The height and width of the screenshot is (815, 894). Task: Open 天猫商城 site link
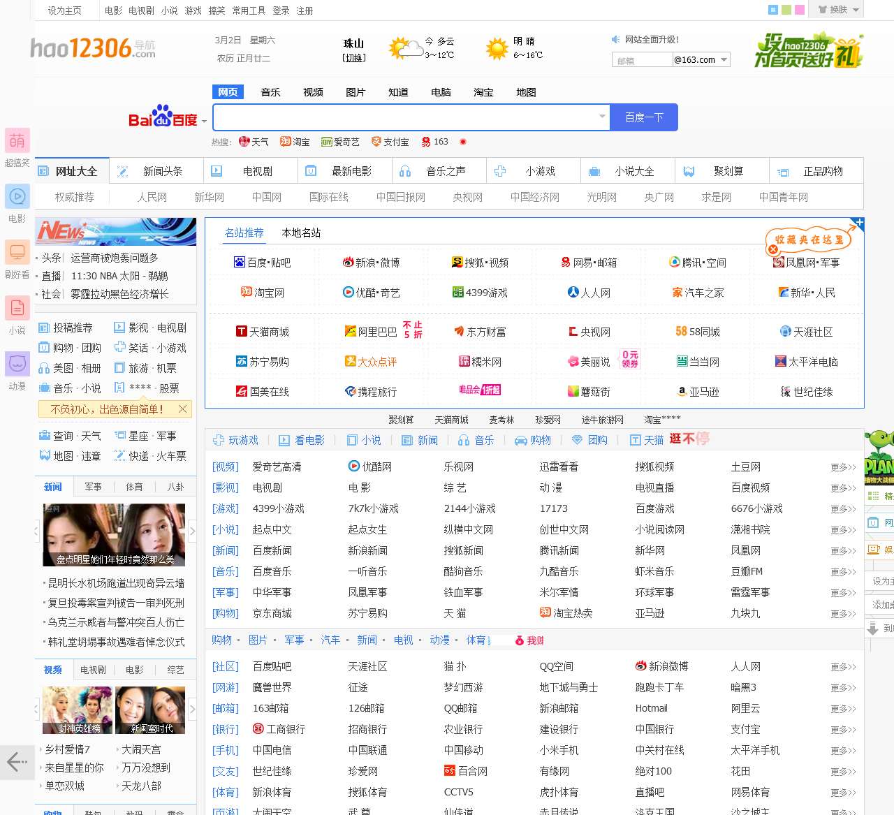[262, 332]
